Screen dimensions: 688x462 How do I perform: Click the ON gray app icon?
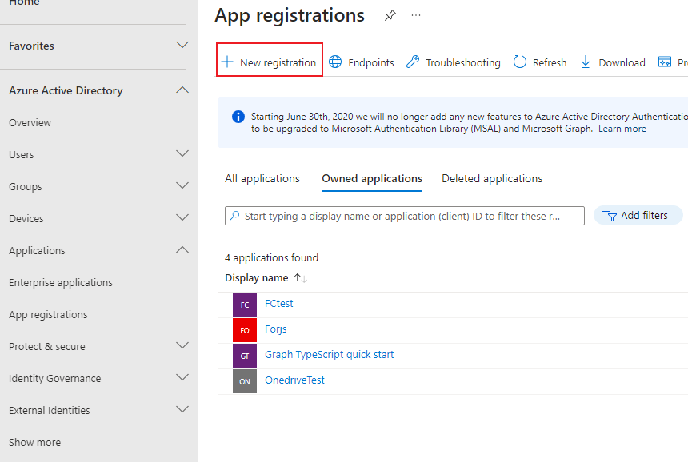pyautogui.click(x=245, y=381)
